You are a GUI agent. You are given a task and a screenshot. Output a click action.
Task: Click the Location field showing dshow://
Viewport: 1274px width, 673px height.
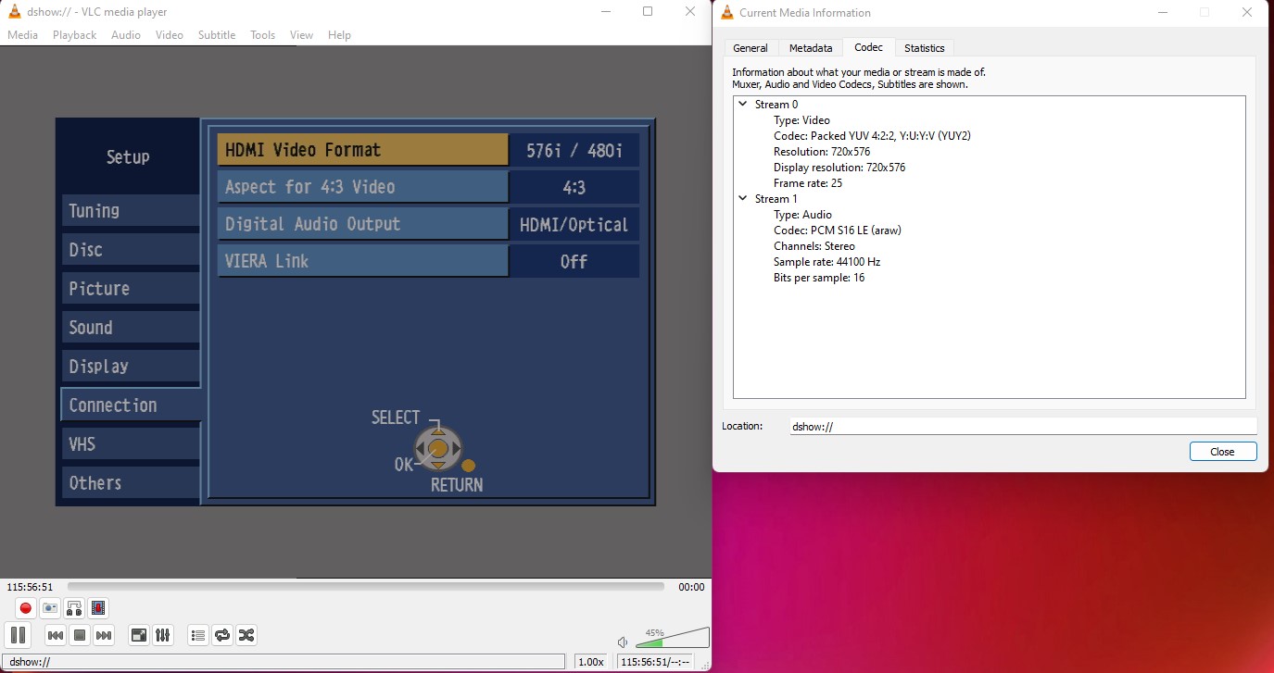click(x=1023, y=427)
